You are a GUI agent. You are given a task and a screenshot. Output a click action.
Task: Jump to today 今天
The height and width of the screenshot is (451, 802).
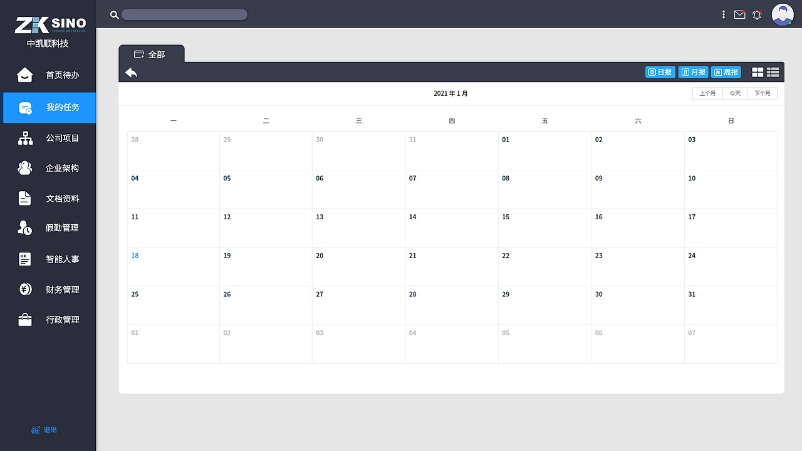pos(735,93)
